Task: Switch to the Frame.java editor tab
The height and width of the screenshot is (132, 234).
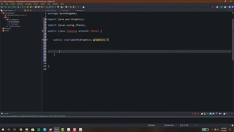Action: [x=65, y=11]
